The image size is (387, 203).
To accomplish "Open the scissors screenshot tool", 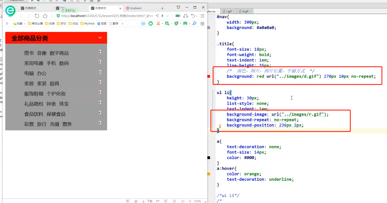I will 158,24.
